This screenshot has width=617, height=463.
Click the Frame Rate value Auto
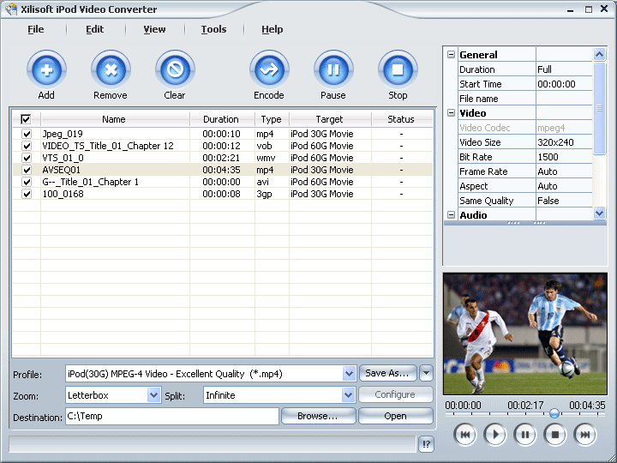pos(564,171)
